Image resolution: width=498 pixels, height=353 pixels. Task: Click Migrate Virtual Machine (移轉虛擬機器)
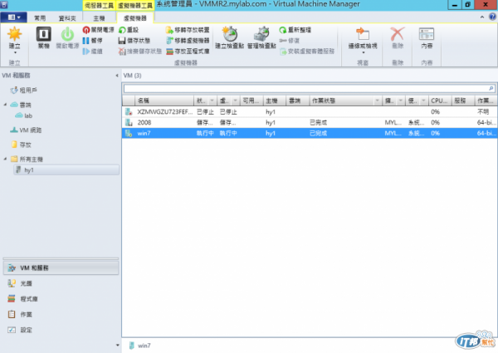coord(188,41)
